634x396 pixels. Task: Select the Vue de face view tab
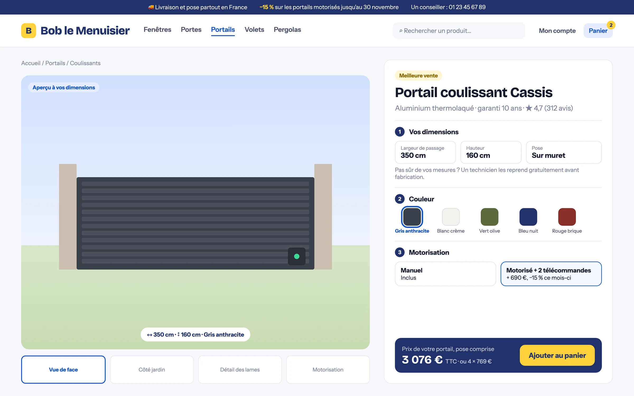point(63,370)
